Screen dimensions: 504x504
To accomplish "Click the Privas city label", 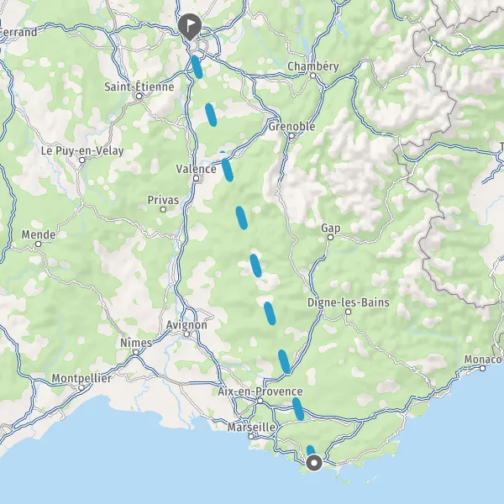I will tap(163, 200).
